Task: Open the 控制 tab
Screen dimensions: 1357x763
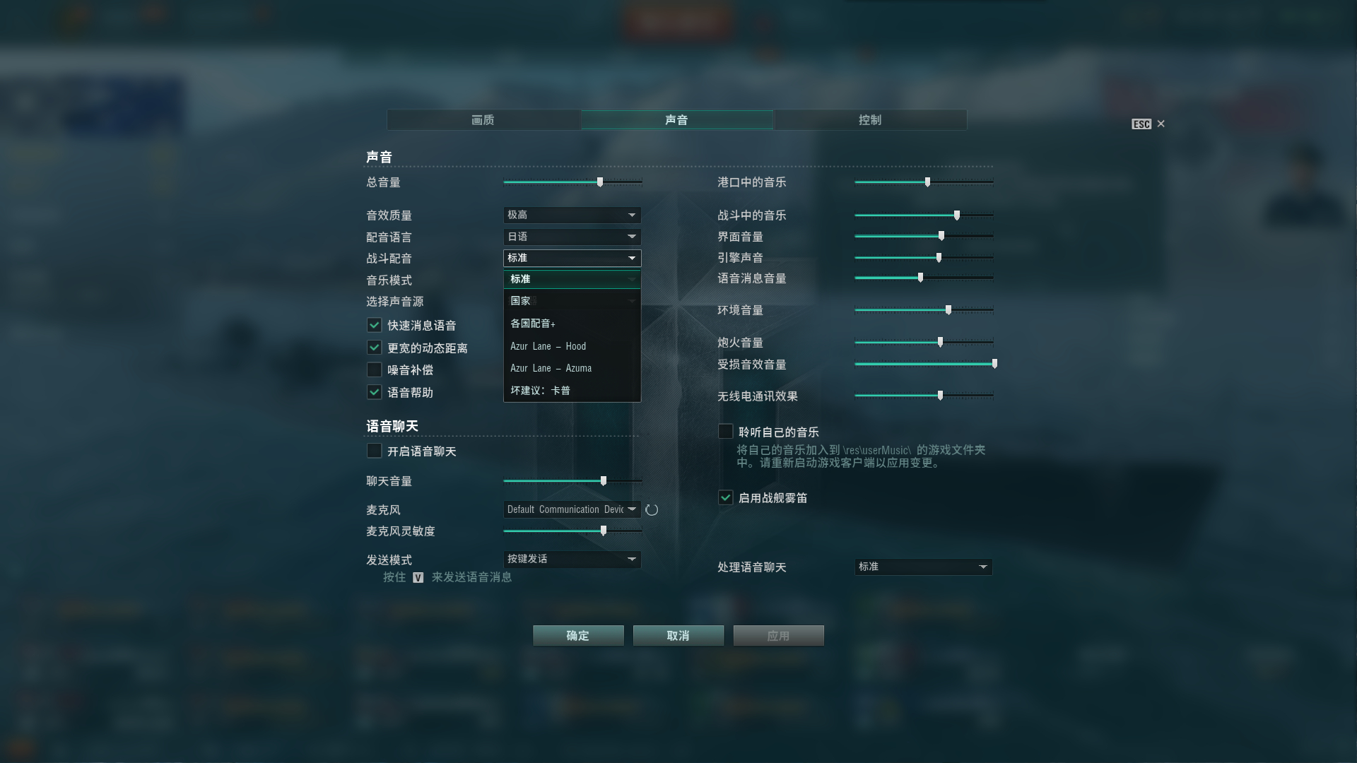Action: (871, 120)
